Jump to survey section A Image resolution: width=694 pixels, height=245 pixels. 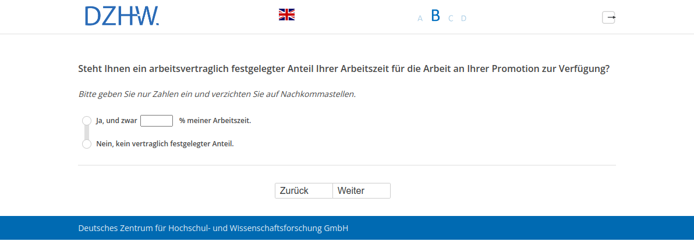click(x=420, y=19)
